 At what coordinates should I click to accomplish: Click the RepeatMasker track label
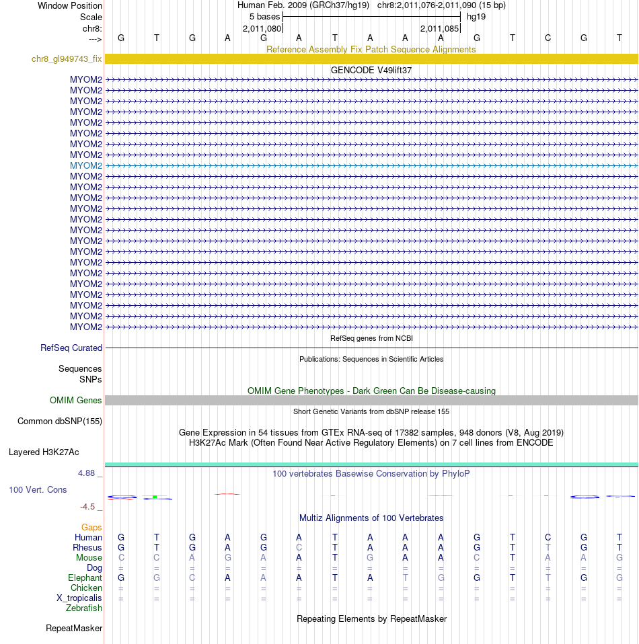pos(74,629)
